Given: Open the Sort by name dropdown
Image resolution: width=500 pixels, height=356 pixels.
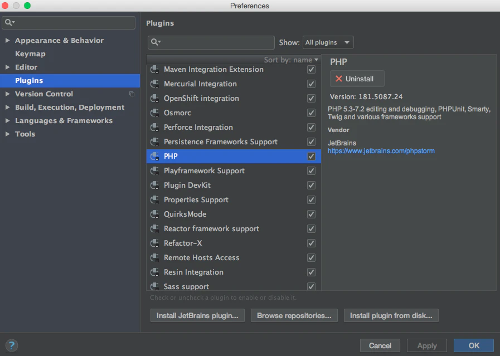Looking at the screenshot, I should (291, 60).
